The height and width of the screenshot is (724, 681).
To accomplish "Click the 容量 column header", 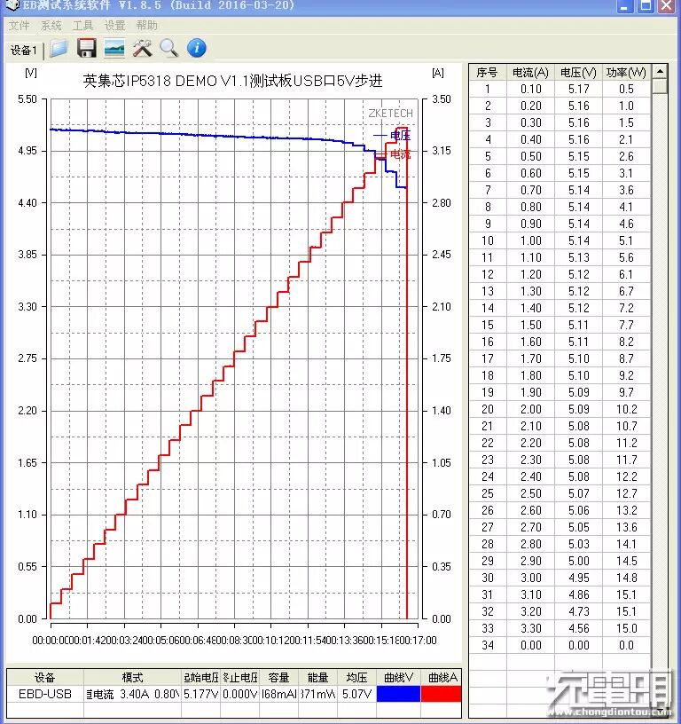I will click(278, 677).
